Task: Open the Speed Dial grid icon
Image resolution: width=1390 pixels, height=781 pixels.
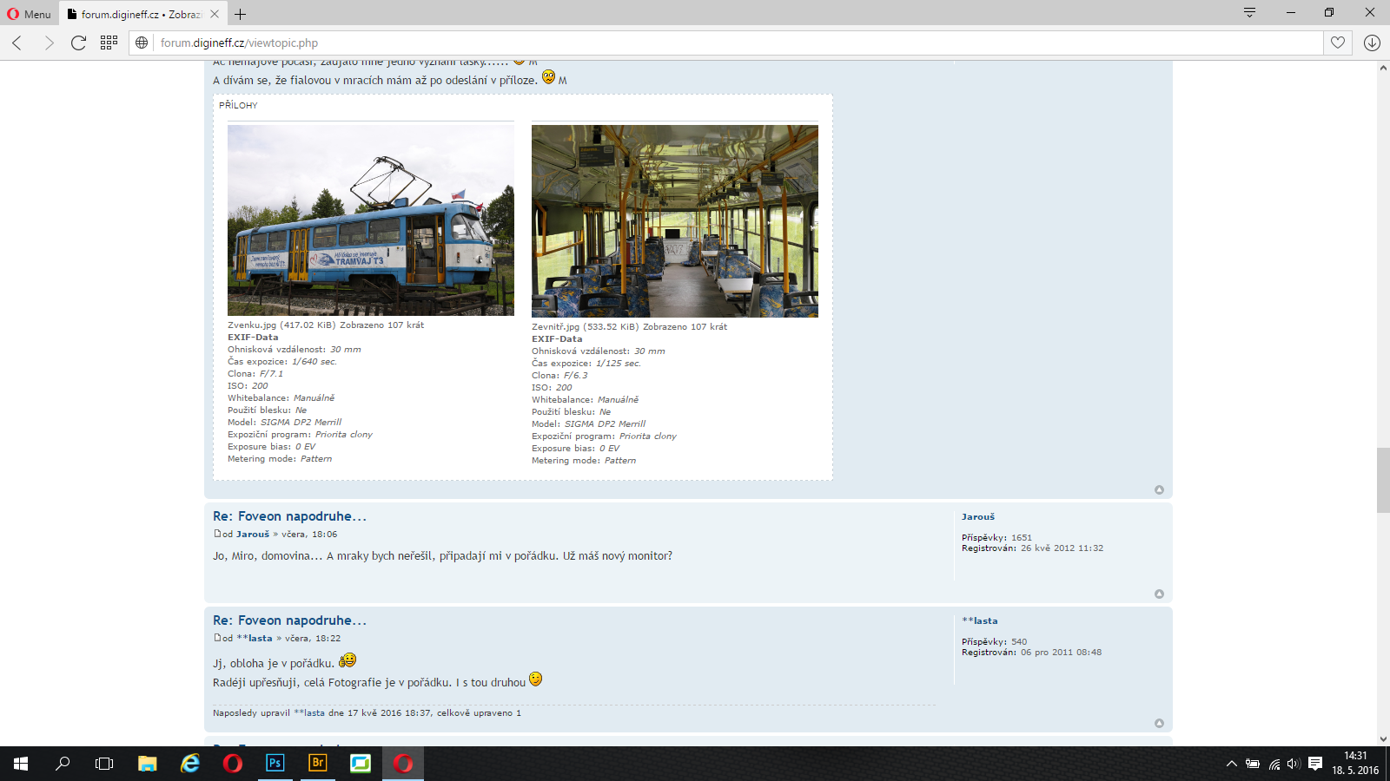Action: (109, 43)
